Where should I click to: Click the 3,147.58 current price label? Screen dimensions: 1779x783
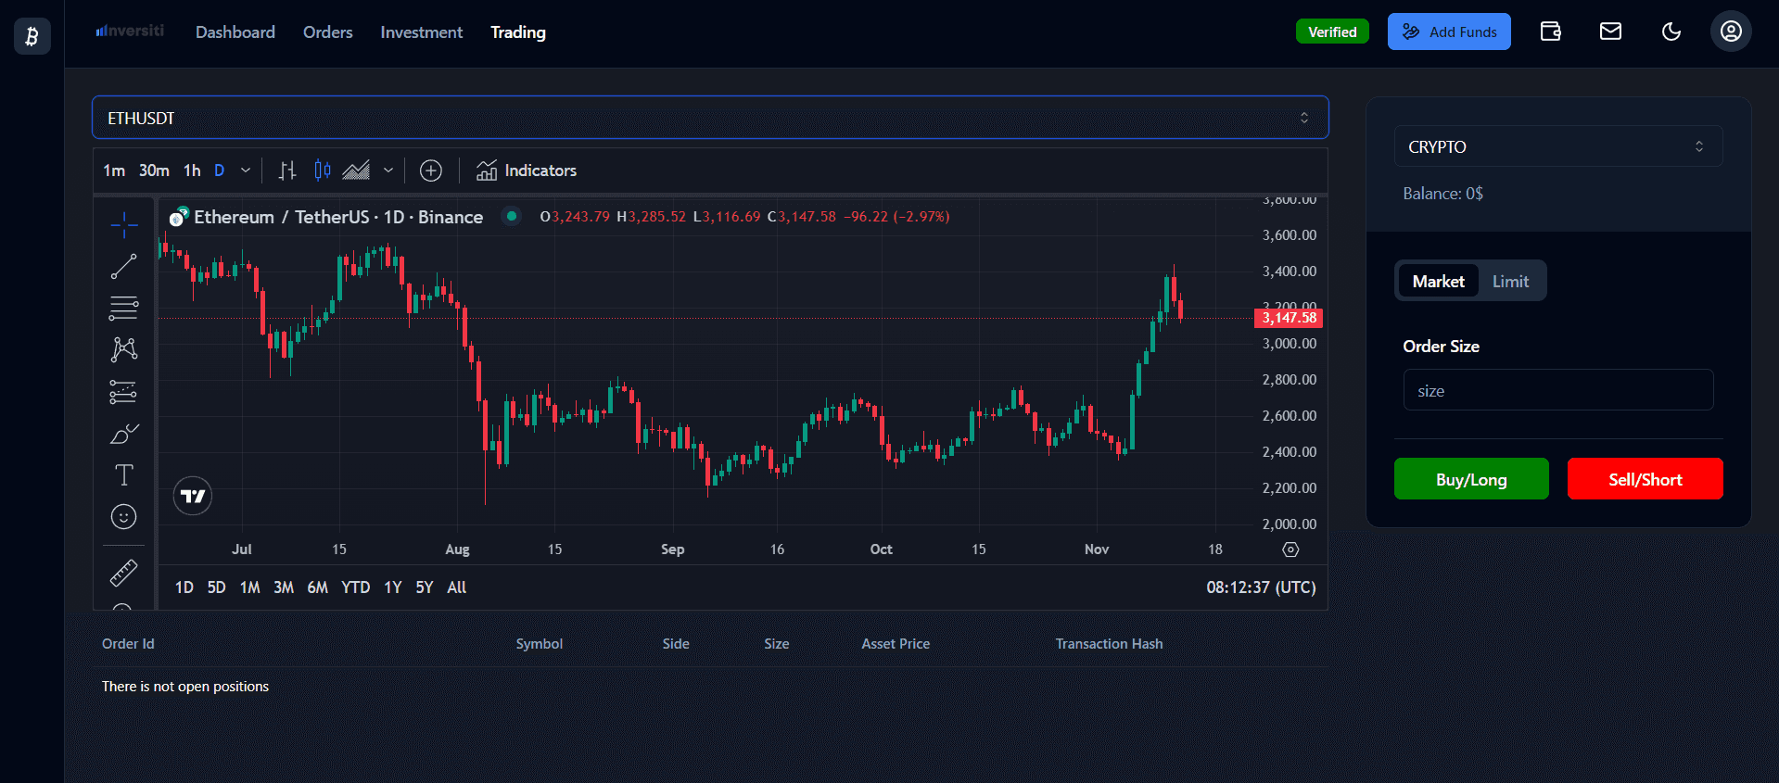coord(1289,318)
